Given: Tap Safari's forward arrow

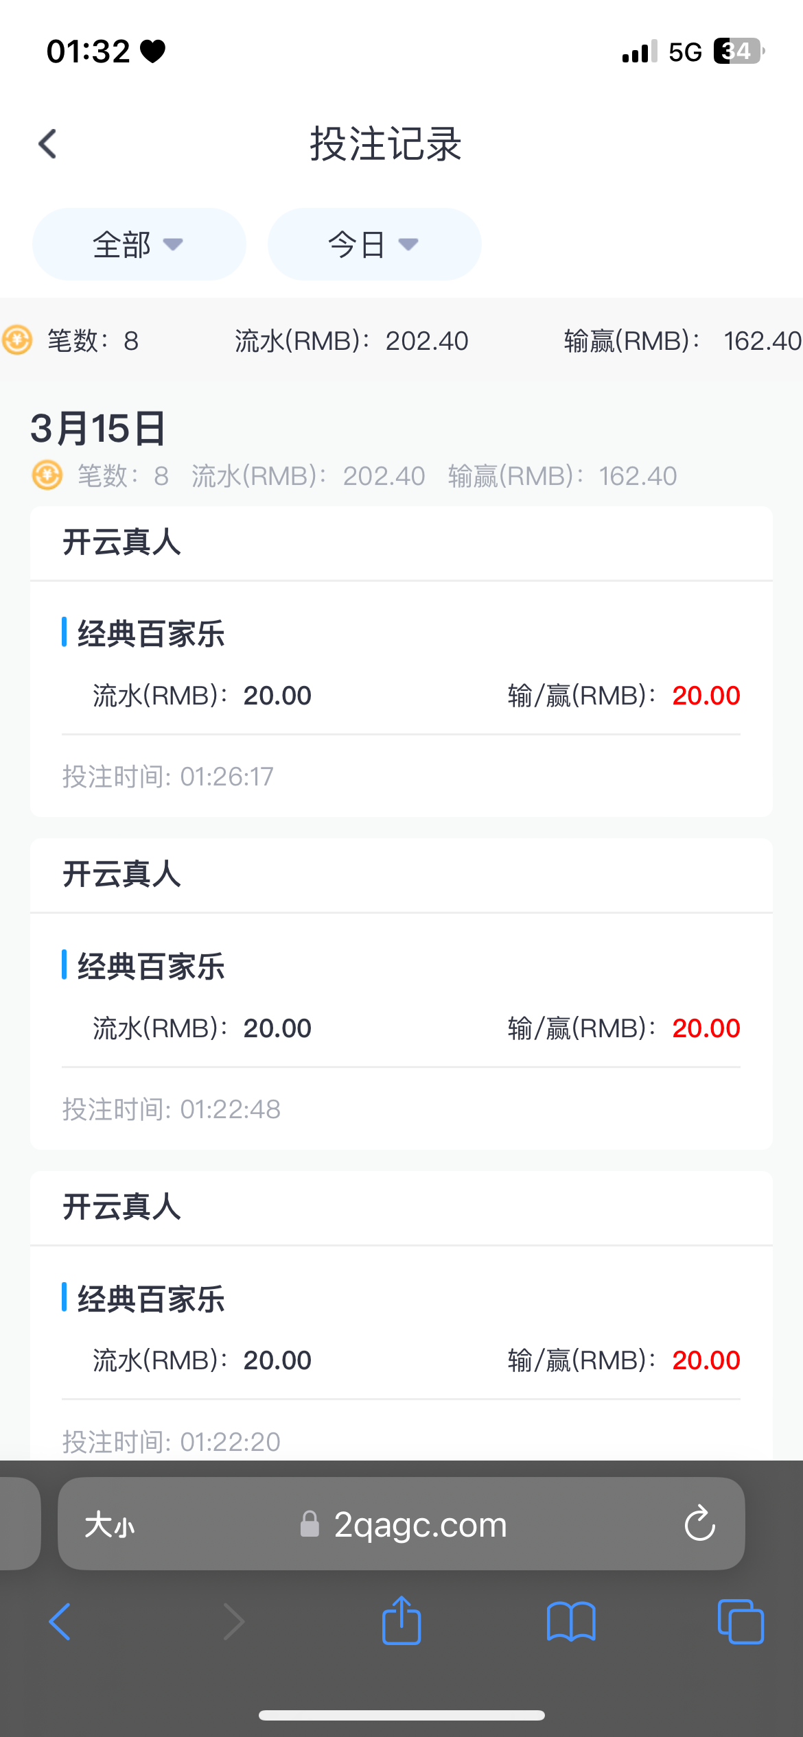Looking at the screenshot, I should pyautogui.click(x=233, y=1622).
